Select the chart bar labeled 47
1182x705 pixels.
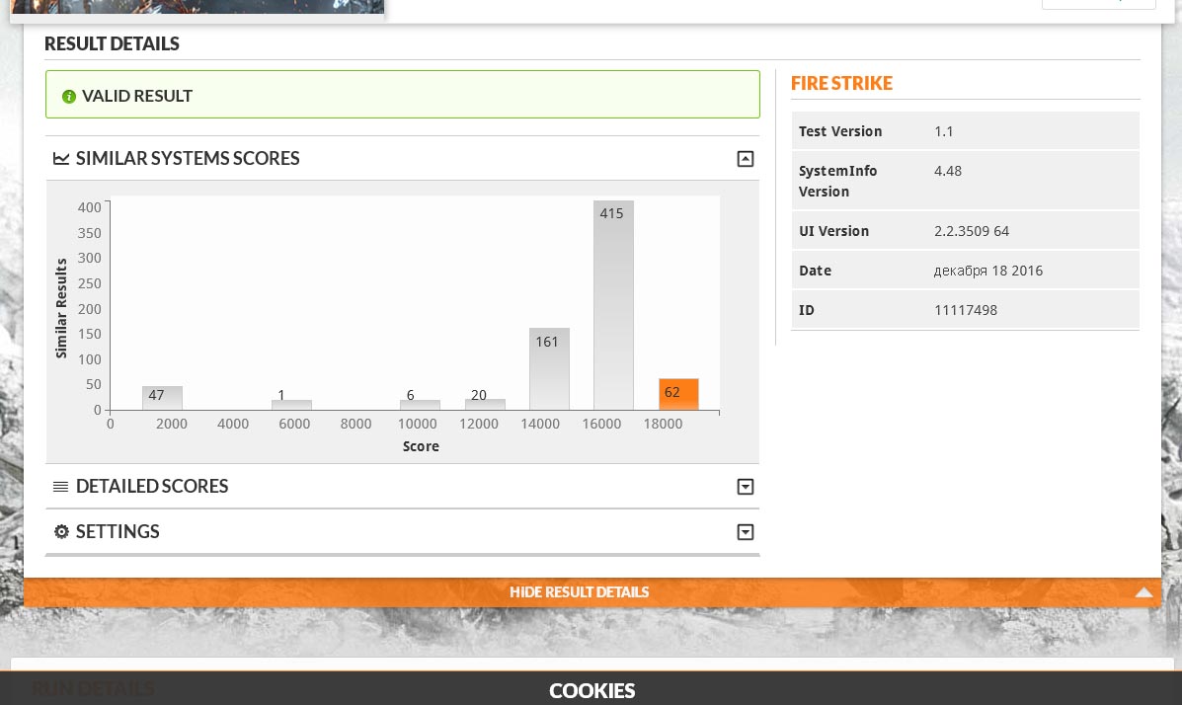point(162,398)
